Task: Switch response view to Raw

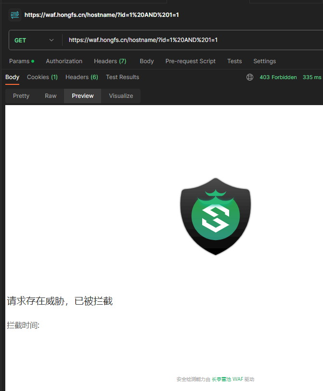Action: [x=51, y=96]
